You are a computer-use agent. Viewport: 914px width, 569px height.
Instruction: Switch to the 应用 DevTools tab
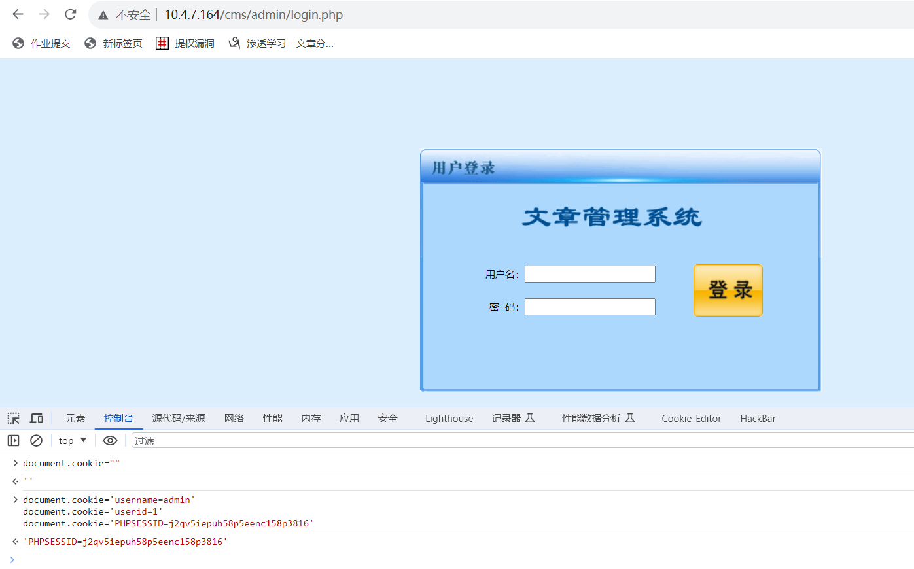pyautogui.click(x=349, y=419)
